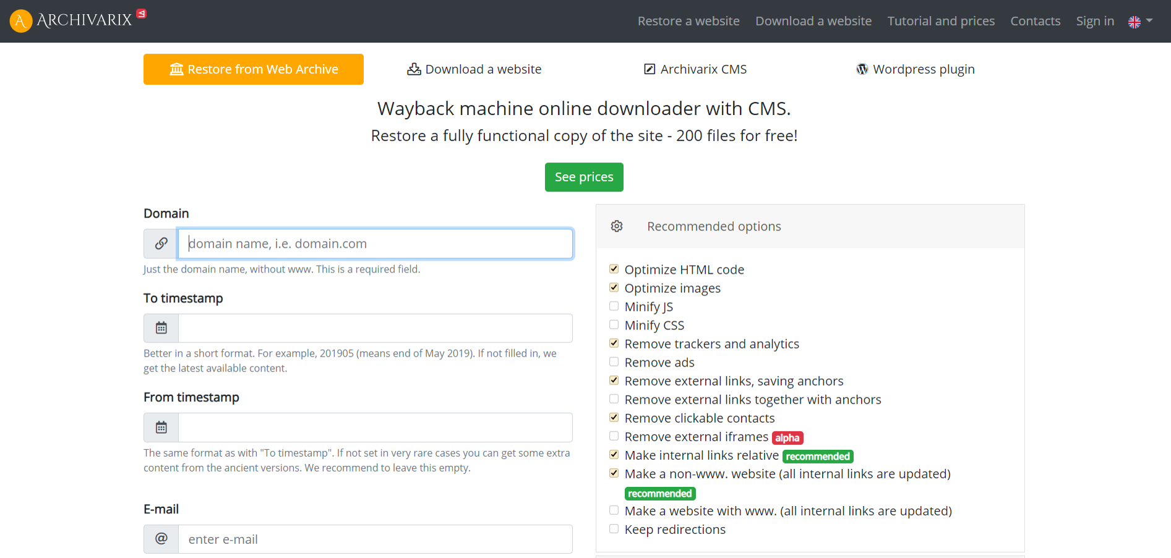Uncheck Remove external links, saving anchors
The width and height of the screenshot is (1171, 558).
click(x=614, y=380)
